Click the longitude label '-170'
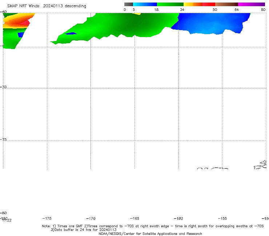The width and height of the screenshot is (269, 236). tap(91, 218)
